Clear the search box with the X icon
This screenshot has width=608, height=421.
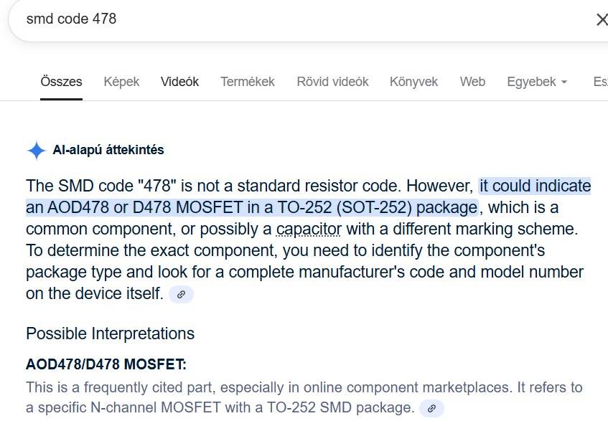[x=602, y=19]
